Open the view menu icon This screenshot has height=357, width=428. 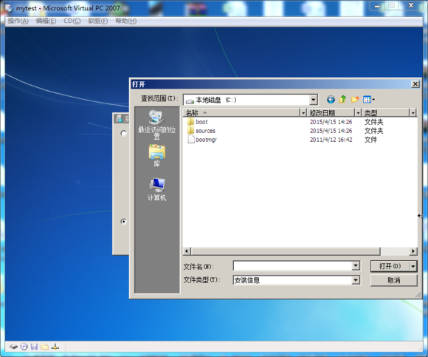tap(369, 100)
